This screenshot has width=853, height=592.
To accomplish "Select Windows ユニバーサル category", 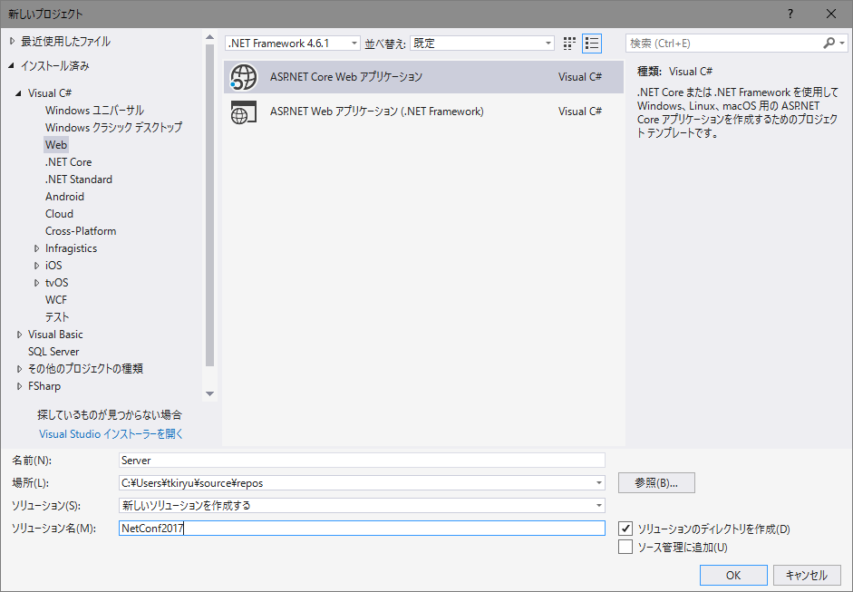I will pos(94,111).
